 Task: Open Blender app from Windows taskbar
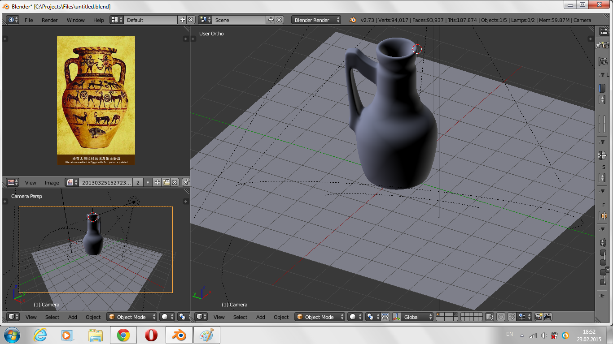(x=180, y=335)
